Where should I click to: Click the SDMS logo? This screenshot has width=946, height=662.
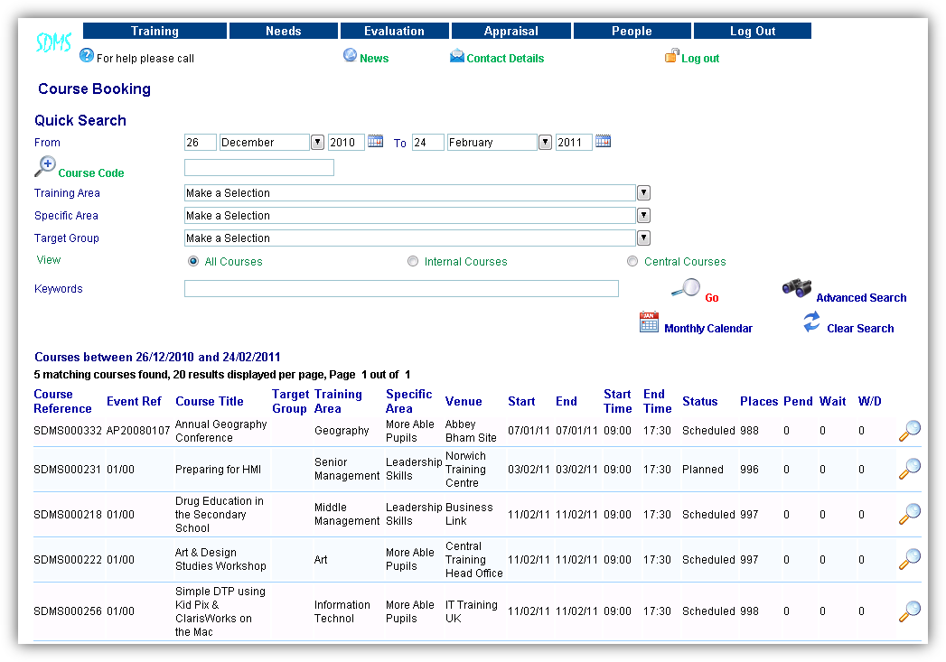coord(53,42)
